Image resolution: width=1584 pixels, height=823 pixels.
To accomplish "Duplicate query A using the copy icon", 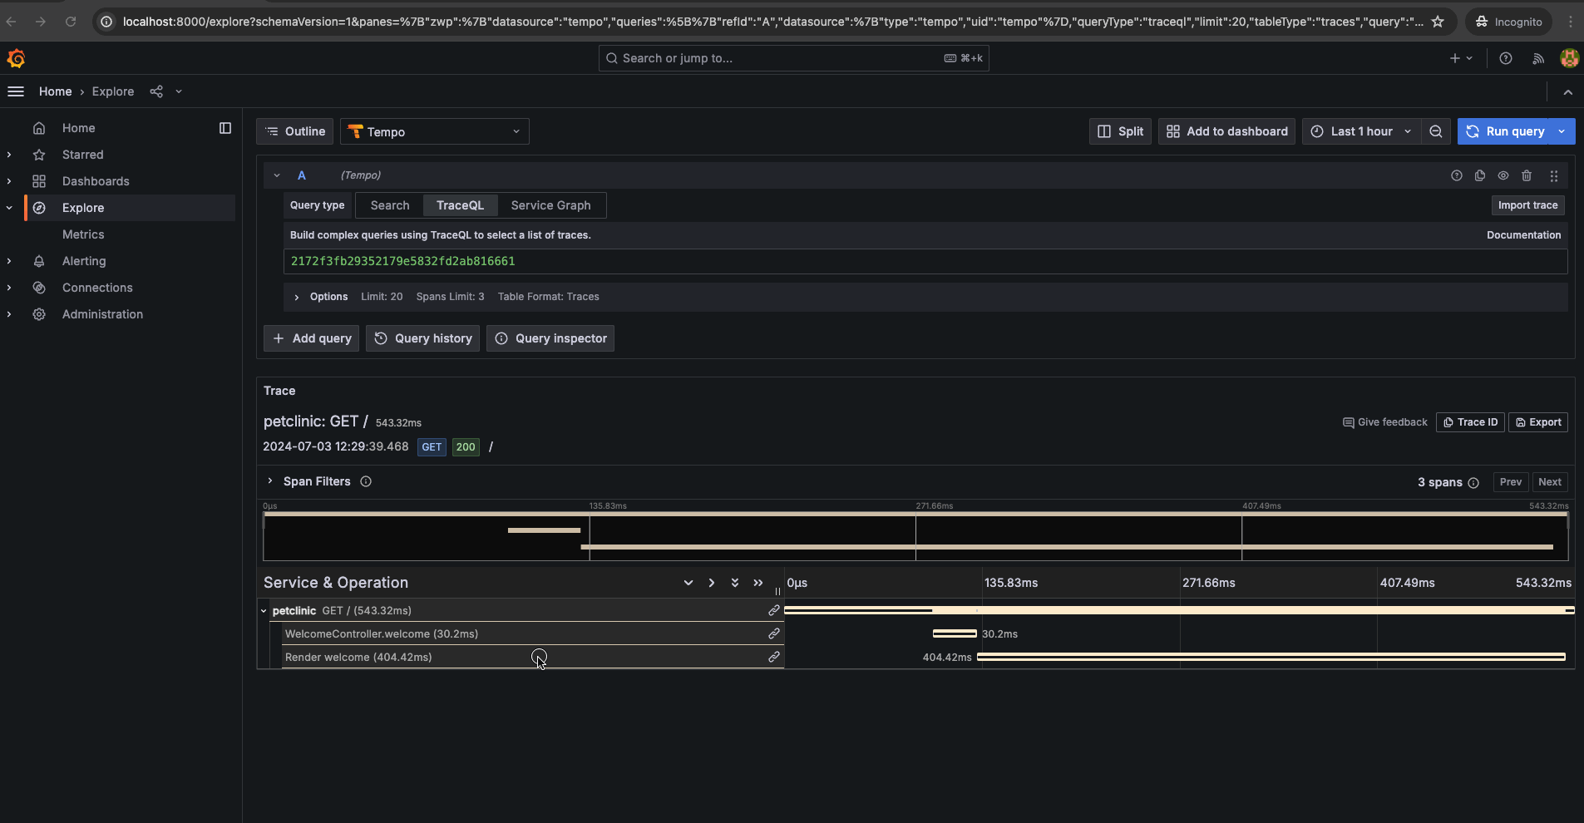I will click(1480, 175).
